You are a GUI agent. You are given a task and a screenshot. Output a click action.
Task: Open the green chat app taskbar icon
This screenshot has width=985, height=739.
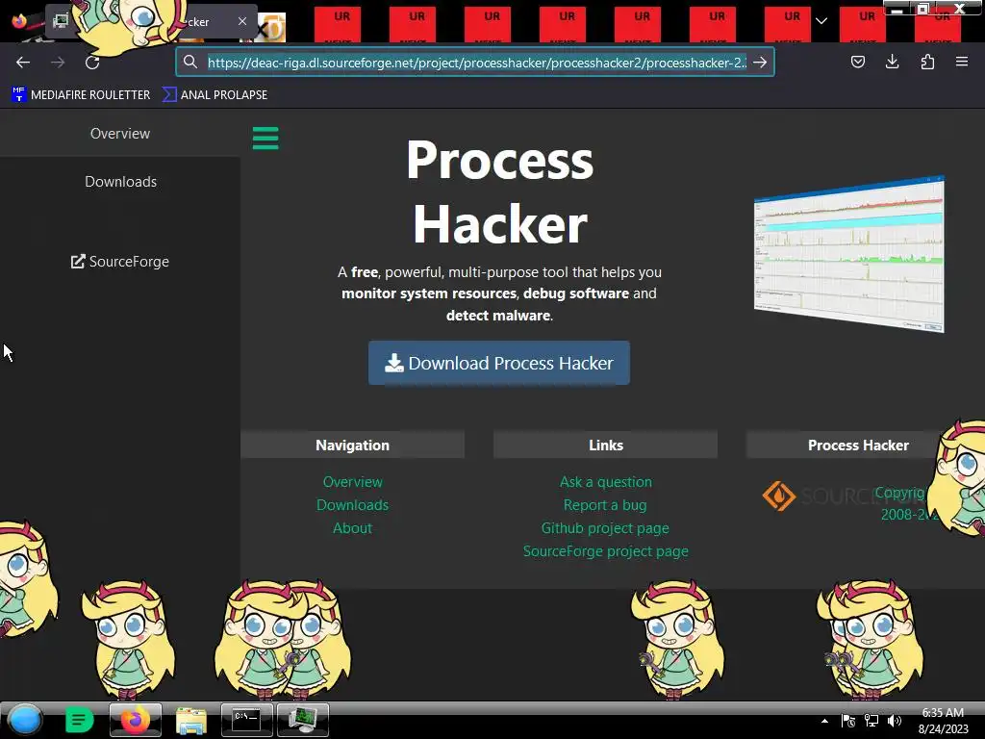click(x=79, y=720)
